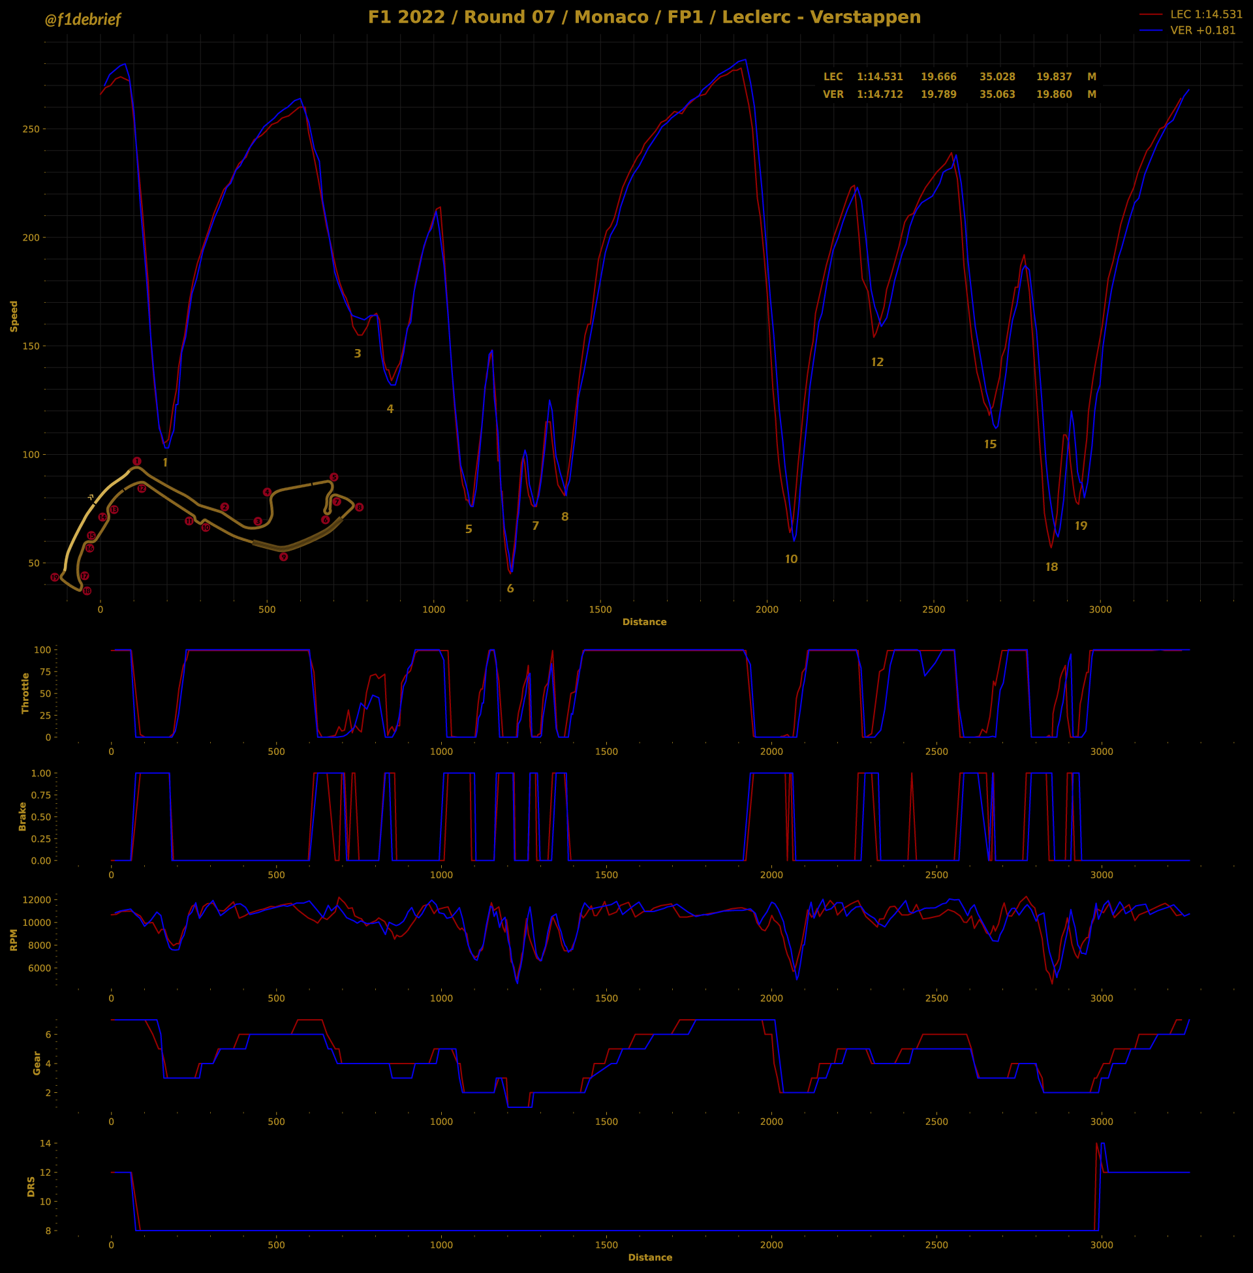Click the turn 18 marker on track map
This screenshot has width=1253, height=1273.
[87, 590]
